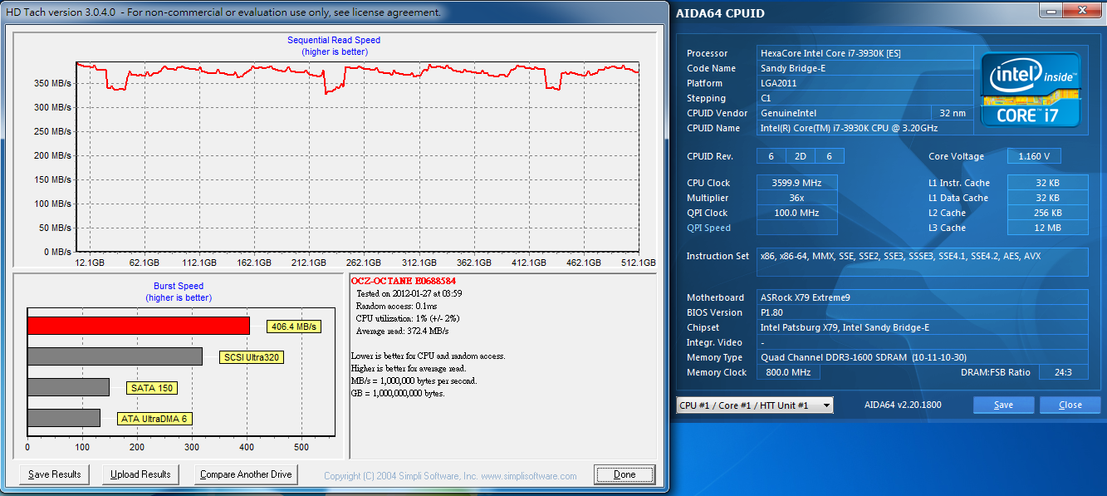Click the L3 Cache 12 MB value
This screenshot has height=496, width=1107.
[x=1047, y=228]
